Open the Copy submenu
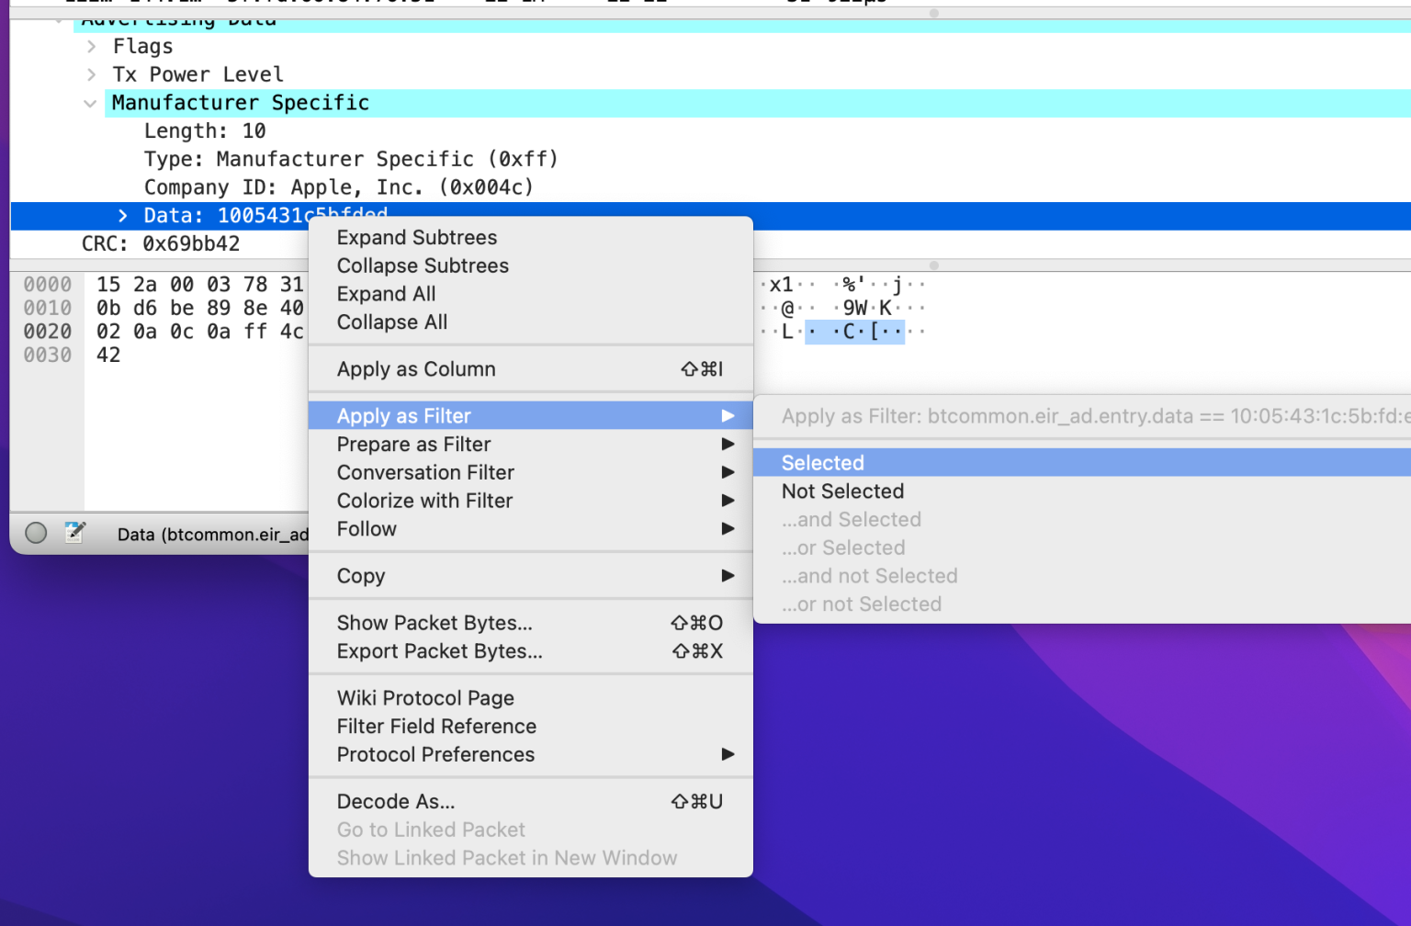Screen dimensions: 1411x926 [361, 576]
